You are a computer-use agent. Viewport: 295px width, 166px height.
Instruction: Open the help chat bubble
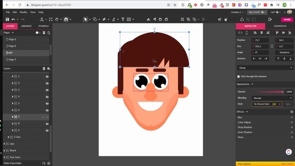289,152
